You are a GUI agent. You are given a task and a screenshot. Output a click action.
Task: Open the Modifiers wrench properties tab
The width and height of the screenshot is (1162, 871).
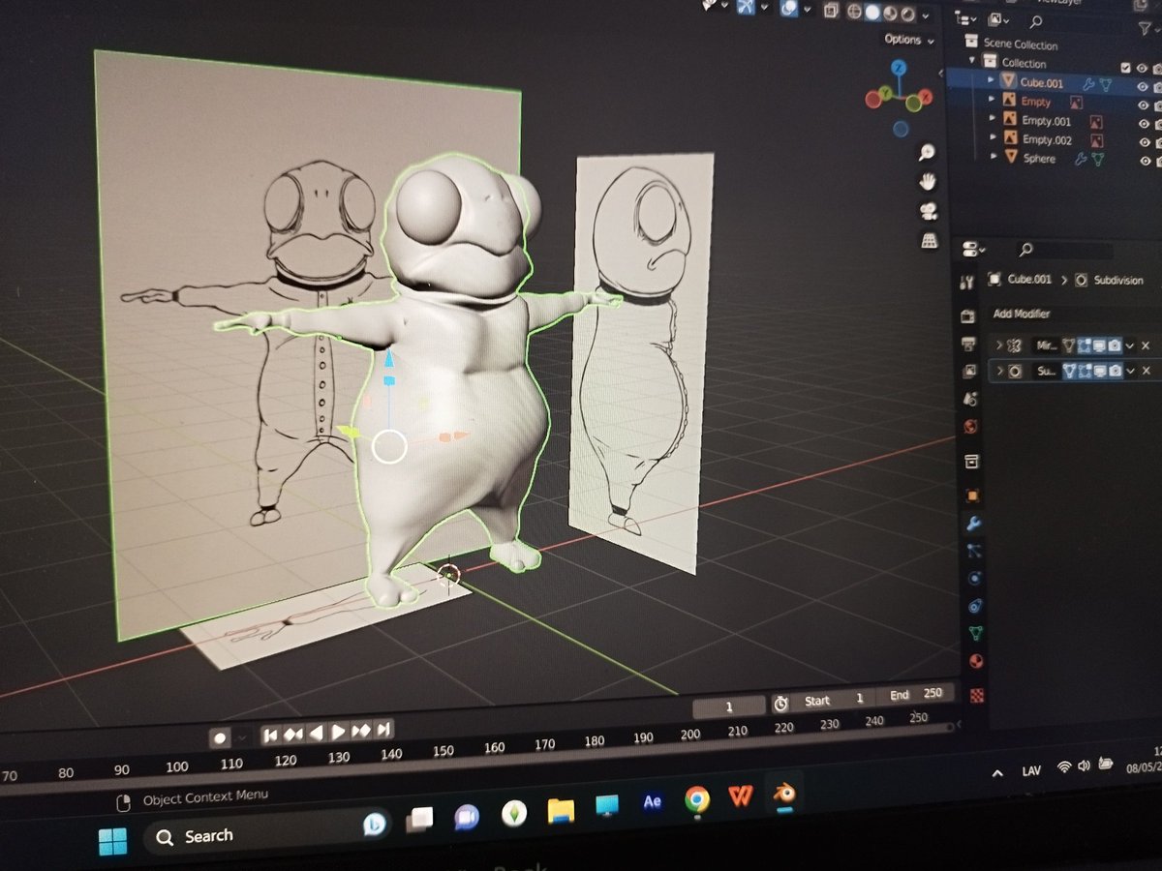974,524
